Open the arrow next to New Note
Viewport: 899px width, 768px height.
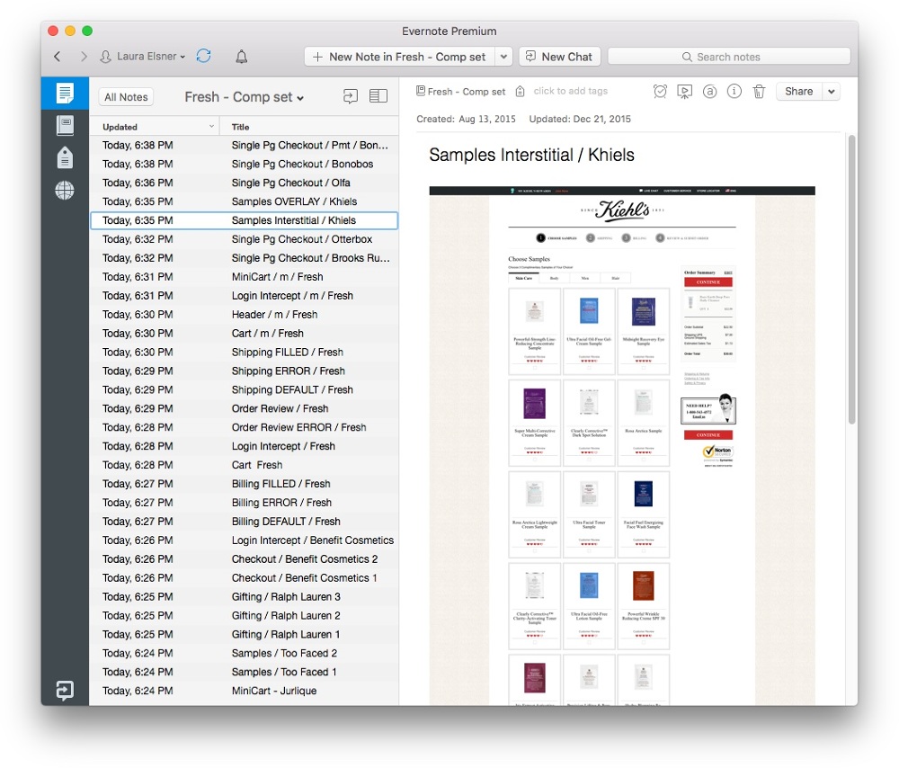pos(503,57)
